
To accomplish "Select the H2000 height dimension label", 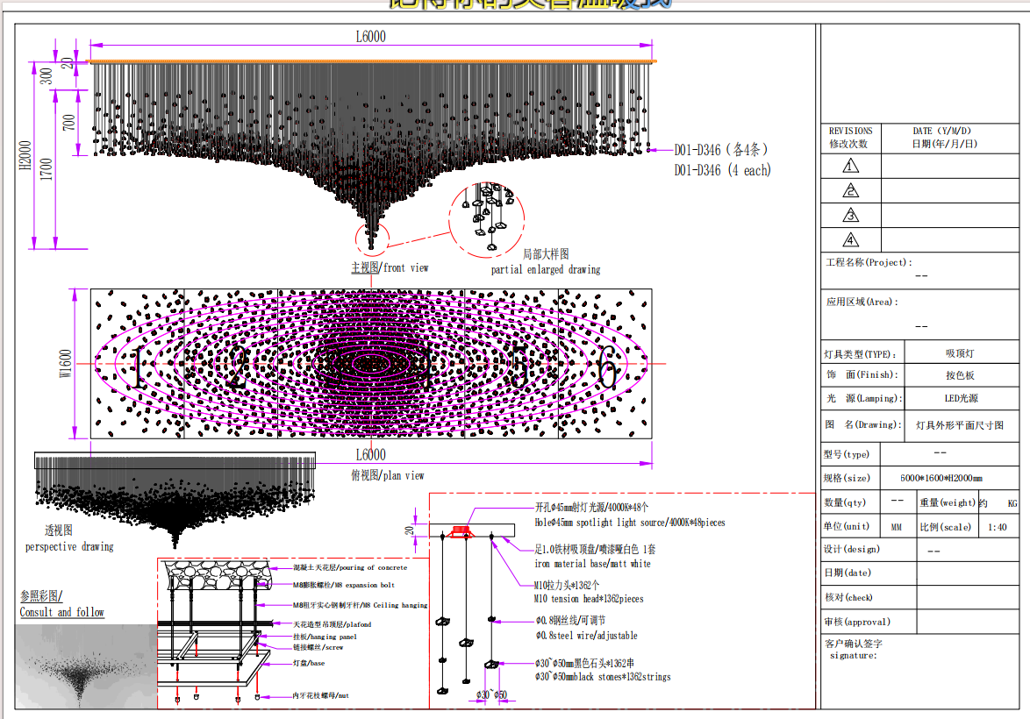I will 25,155.
